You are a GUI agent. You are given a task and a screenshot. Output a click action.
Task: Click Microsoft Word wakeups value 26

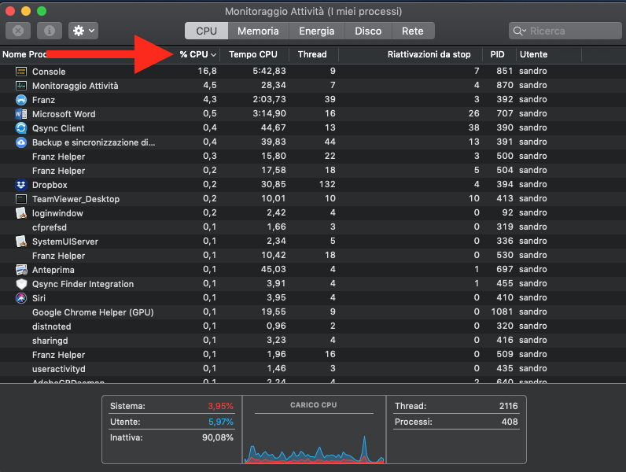pyautogui.click(x=474, y=113)
